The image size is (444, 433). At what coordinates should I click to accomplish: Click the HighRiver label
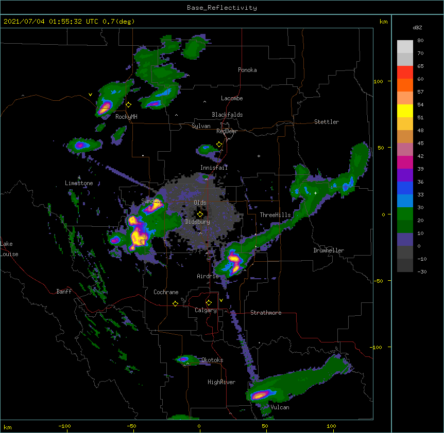(x=221, y=382)
